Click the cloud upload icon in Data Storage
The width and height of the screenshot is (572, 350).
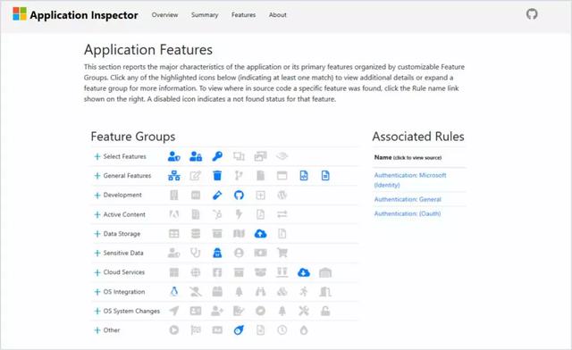click(260, 234)
